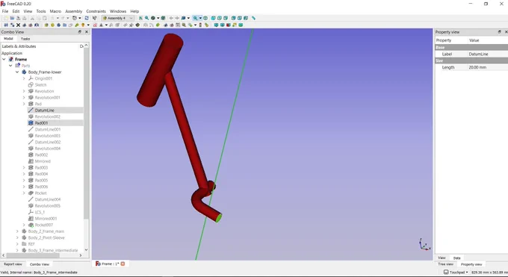Expand the Revolution001 tree node

coord(24,98)
